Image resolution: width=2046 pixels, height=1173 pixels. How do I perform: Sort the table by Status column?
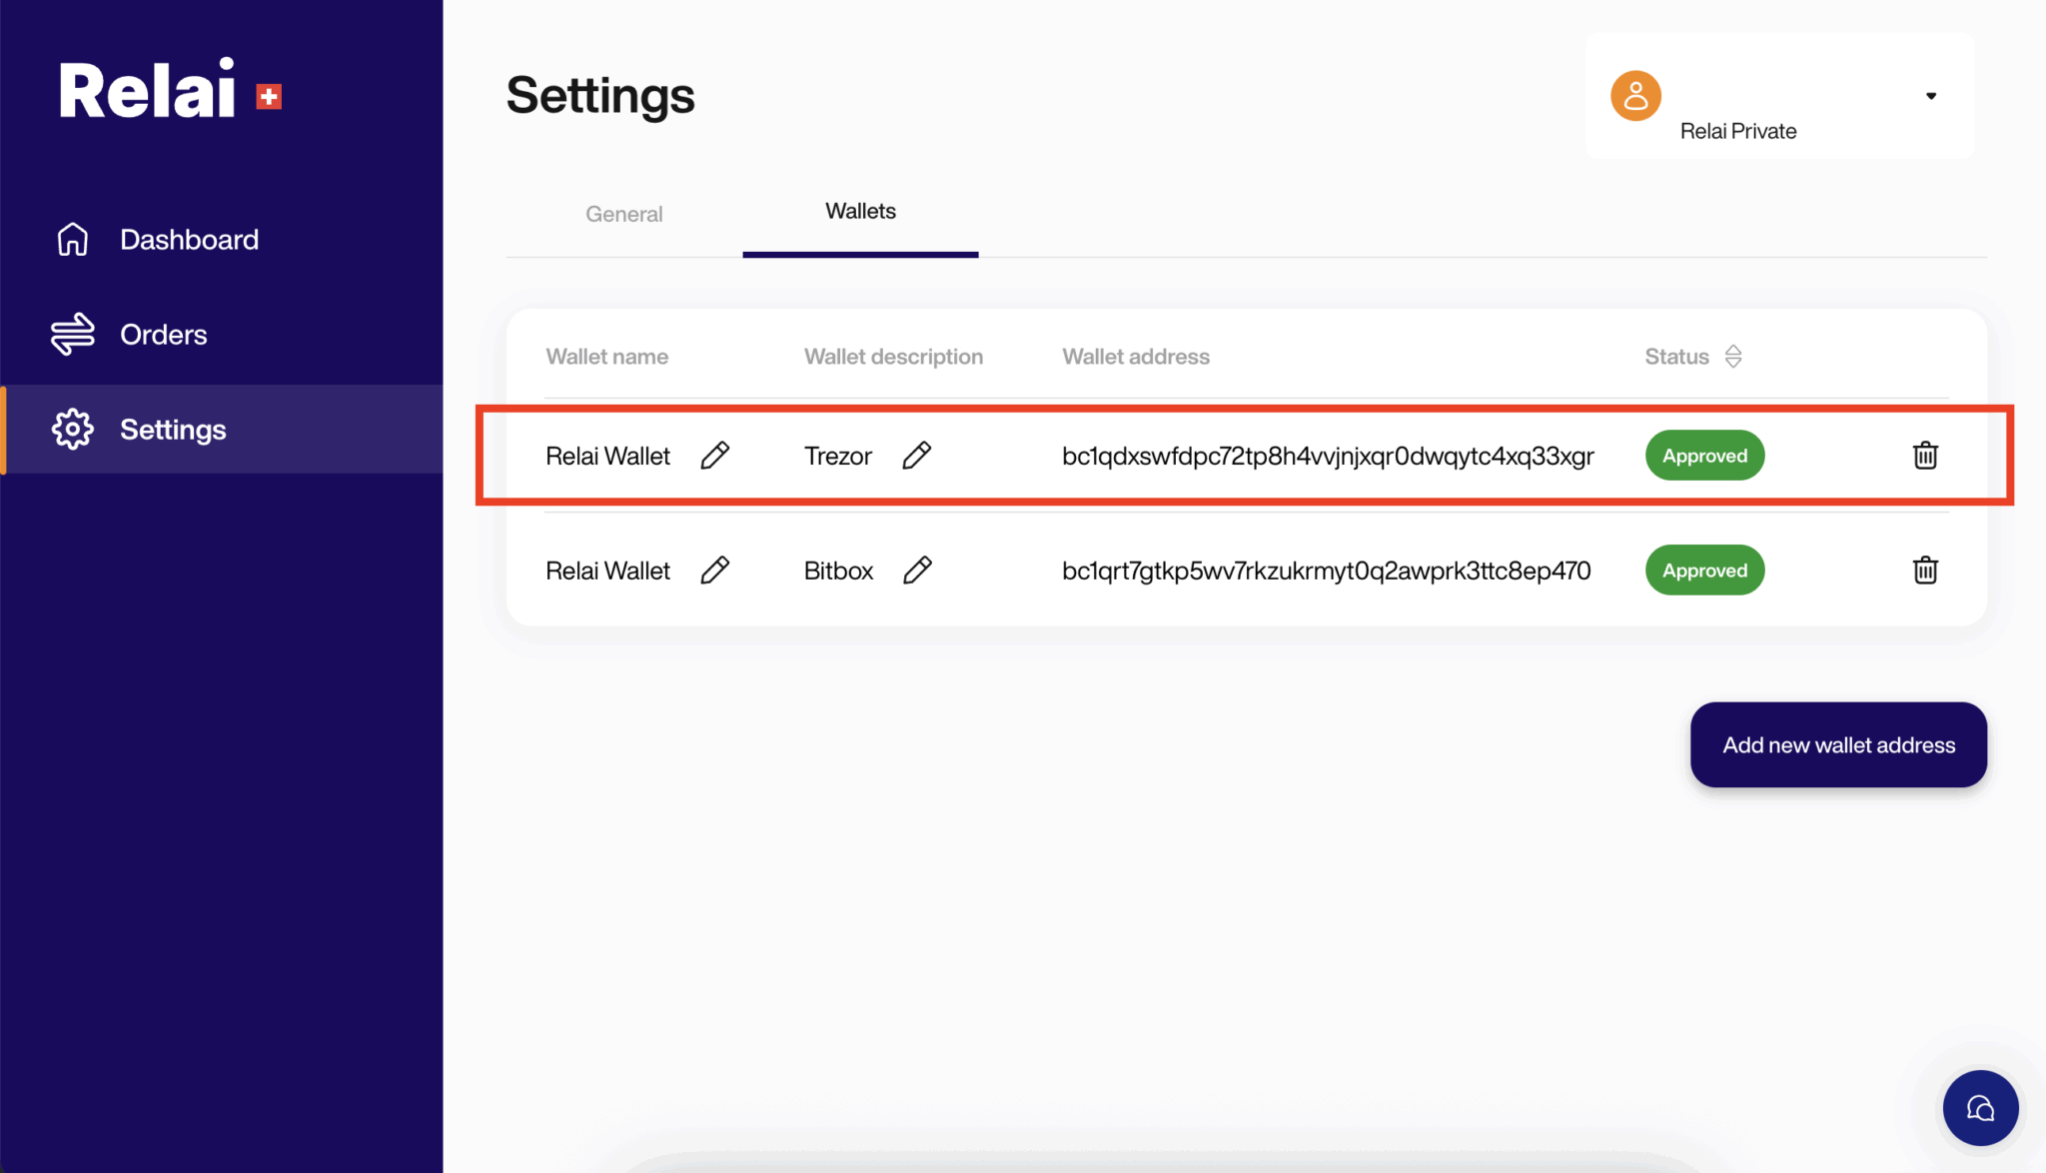tap(1733, 356)
